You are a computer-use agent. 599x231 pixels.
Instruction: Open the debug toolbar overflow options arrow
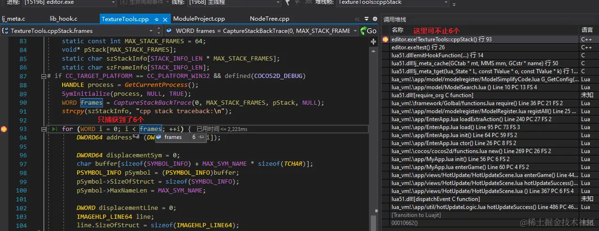click(x=454, y=4)
